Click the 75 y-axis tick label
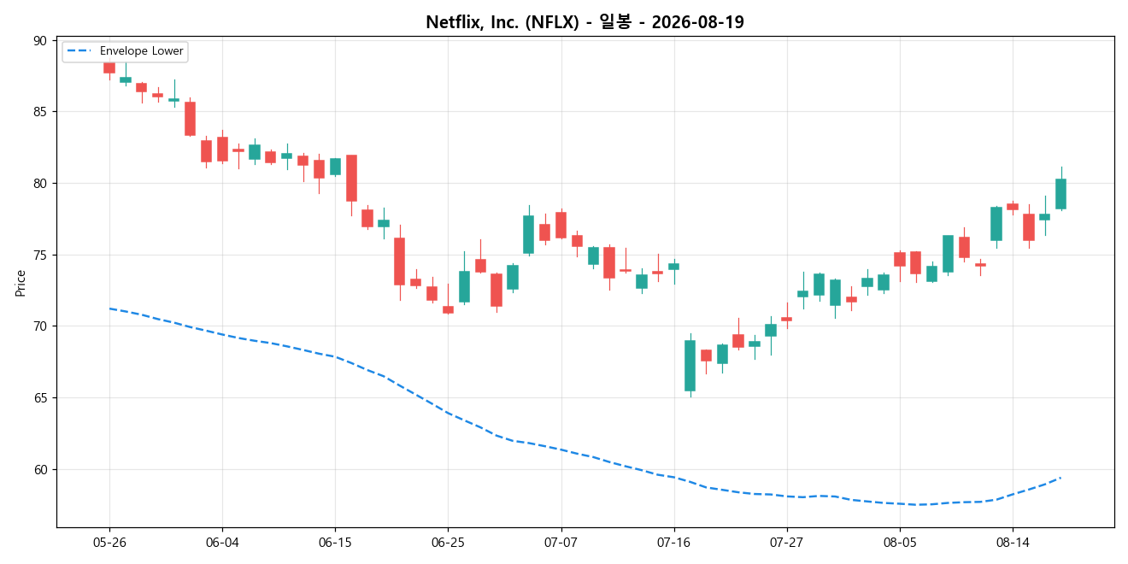Viewport: 1128px width, 564px height. [41, 256]
